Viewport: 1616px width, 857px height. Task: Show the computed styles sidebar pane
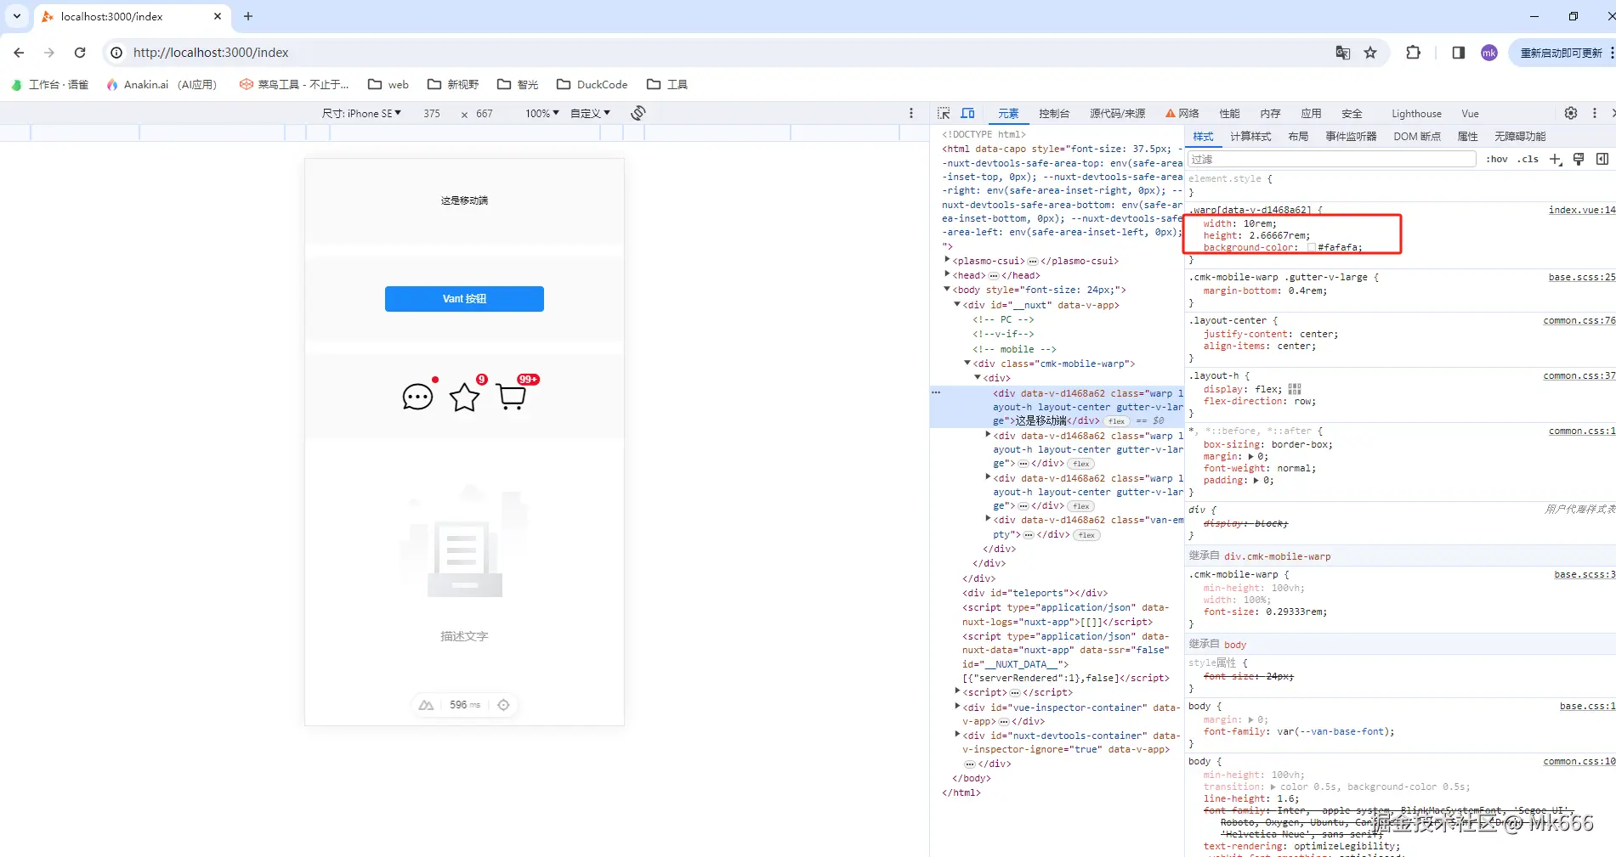coord(1602,159)
